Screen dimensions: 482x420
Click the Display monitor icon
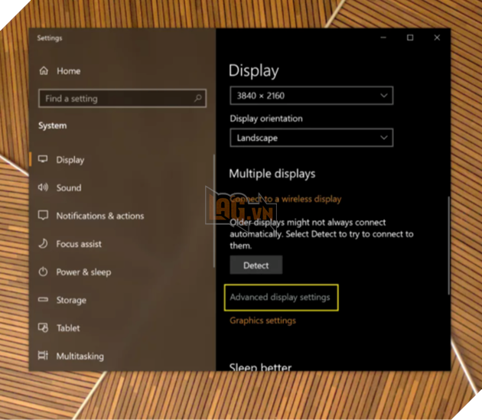(44, 160)
